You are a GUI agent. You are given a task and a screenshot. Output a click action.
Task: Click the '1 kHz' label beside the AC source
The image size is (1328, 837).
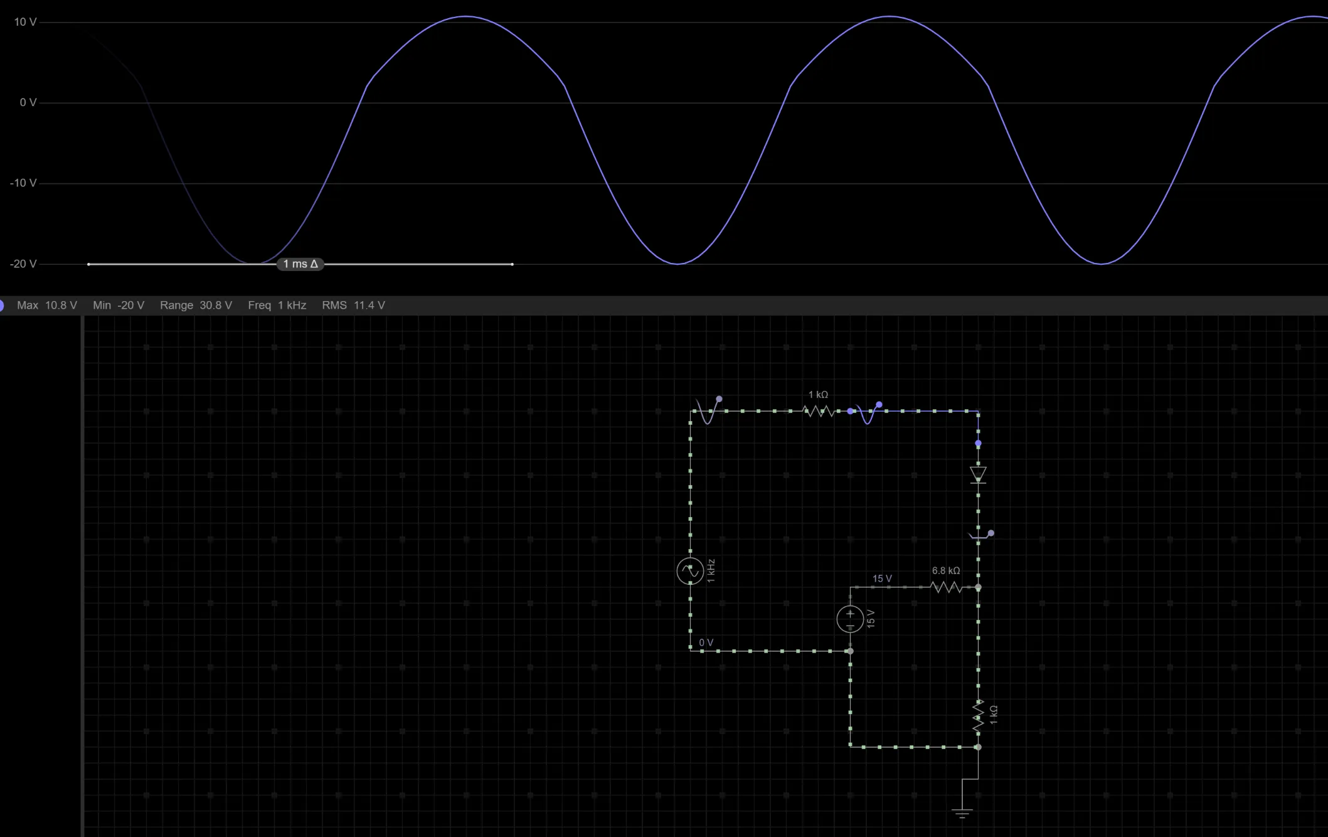coord(711,571)
